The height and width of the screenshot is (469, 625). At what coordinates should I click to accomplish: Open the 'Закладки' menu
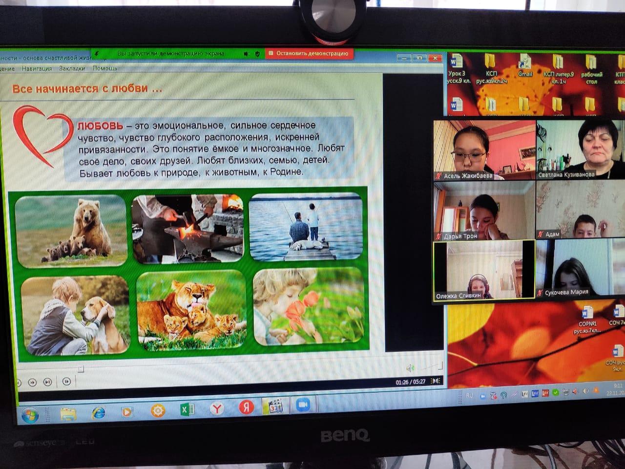coord(72,68)
